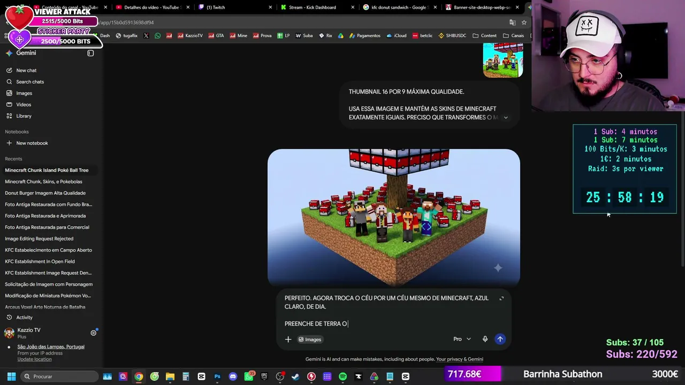Switch to the (1) Twitch tab
Image resolution: width=685 pixels, height=385 pixels.
tap(216, 7)
